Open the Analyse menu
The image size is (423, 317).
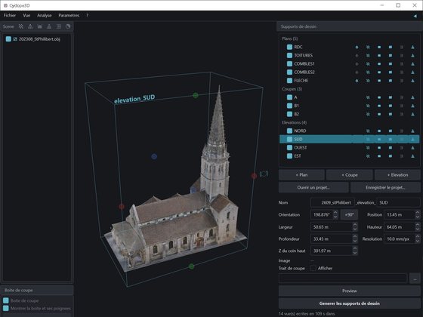click(45, 15)
